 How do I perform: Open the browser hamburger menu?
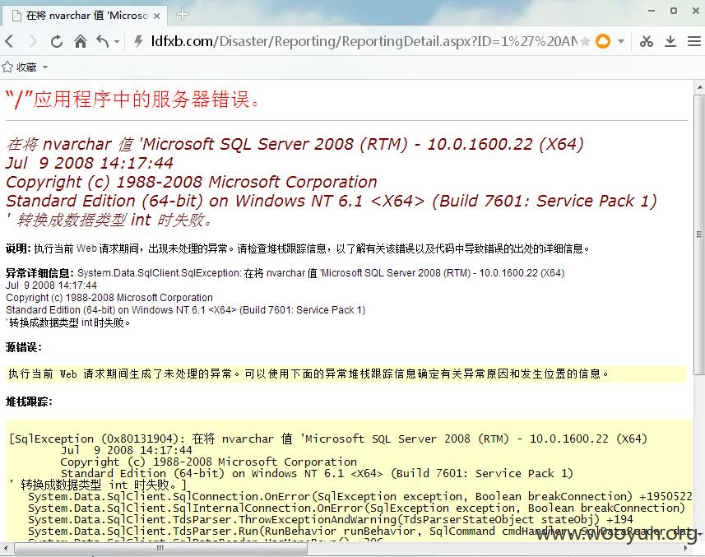click(694, 41)
